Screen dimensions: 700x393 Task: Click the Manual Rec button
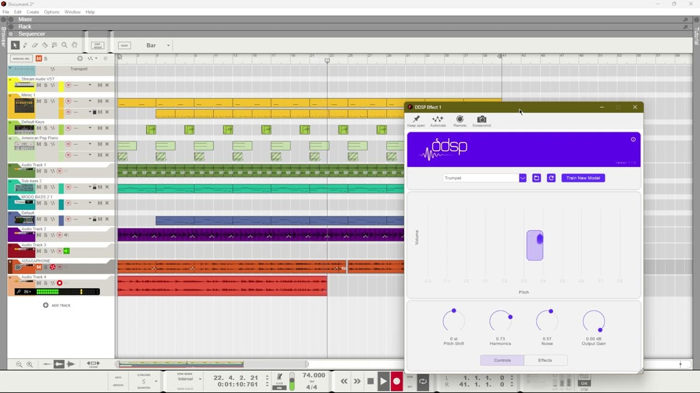pyautogui.click(x=22, y=58)
